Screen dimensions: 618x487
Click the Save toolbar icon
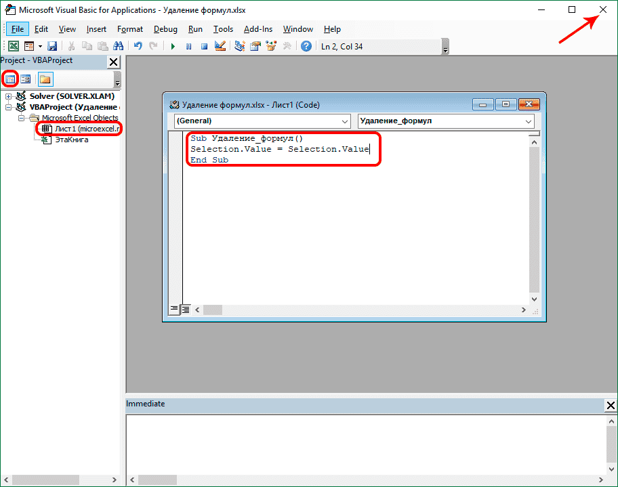(x=52, y=45)
